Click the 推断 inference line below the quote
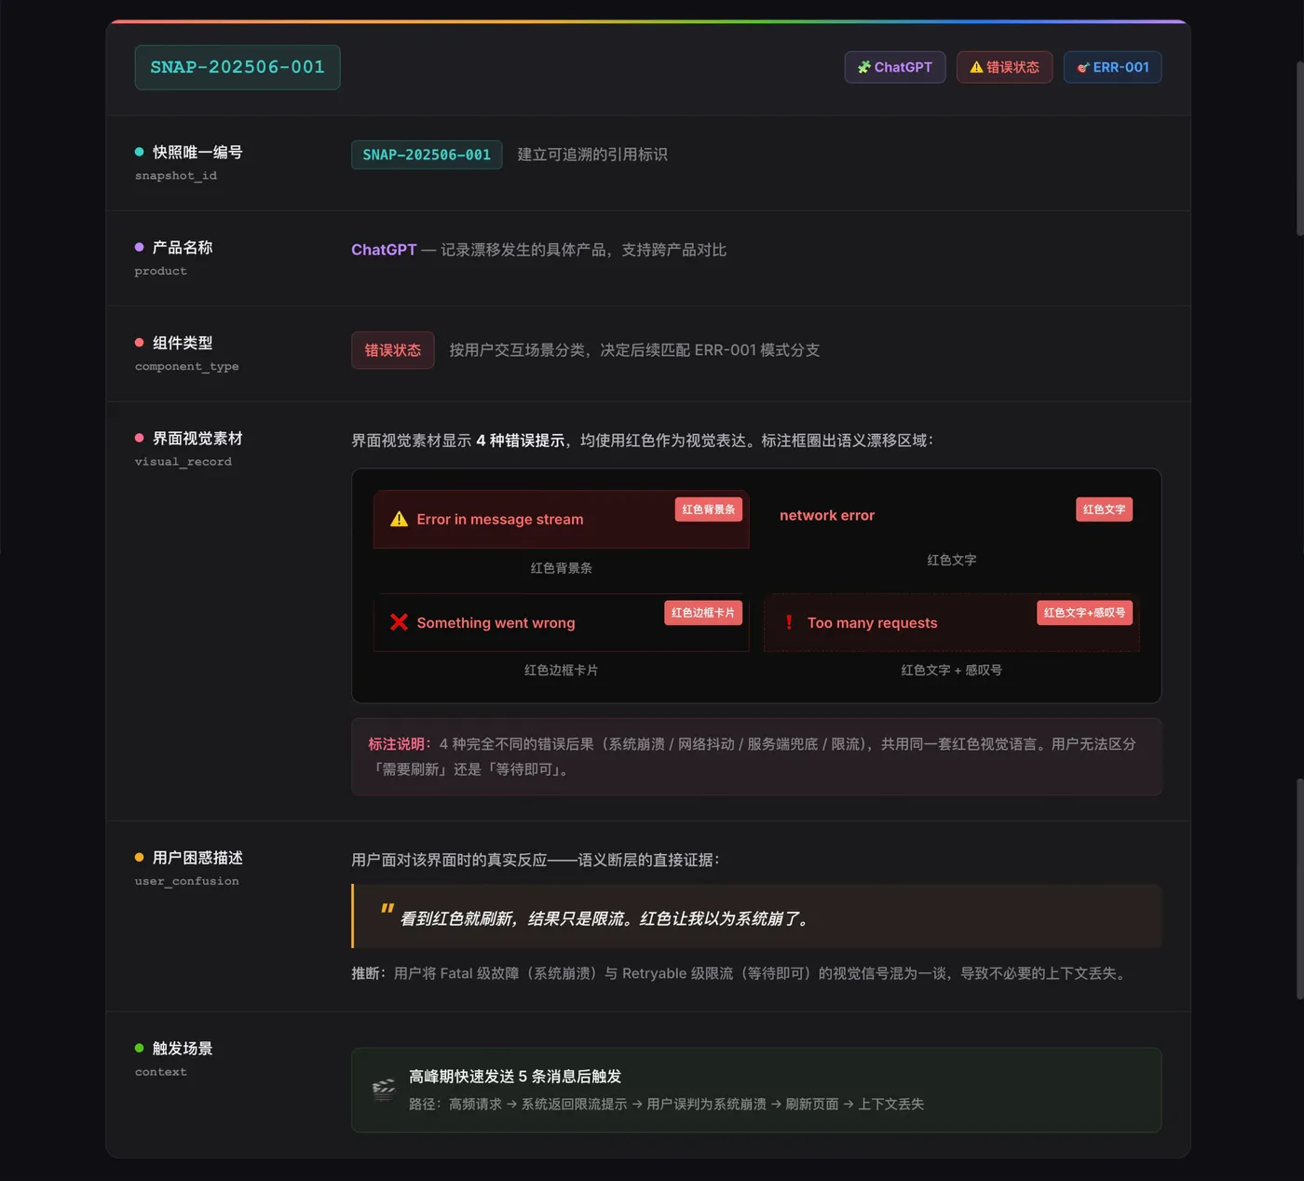 coord(740,973)
